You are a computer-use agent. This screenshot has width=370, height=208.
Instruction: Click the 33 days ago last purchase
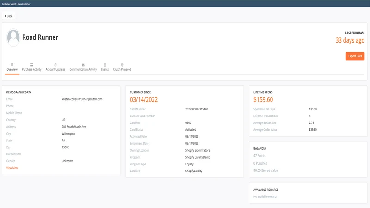[x=350, y=40]
